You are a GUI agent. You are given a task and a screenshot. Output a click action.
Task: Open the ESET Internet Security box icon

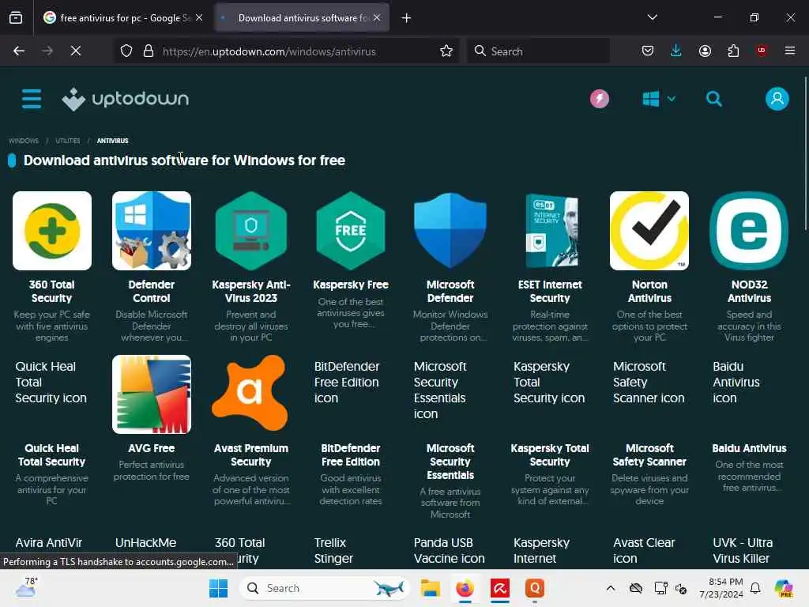[550, 231]
